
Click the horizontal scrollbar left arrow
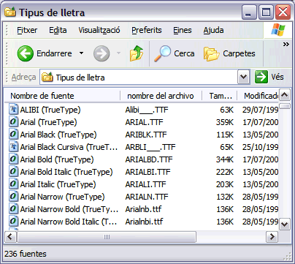(10, 237)
